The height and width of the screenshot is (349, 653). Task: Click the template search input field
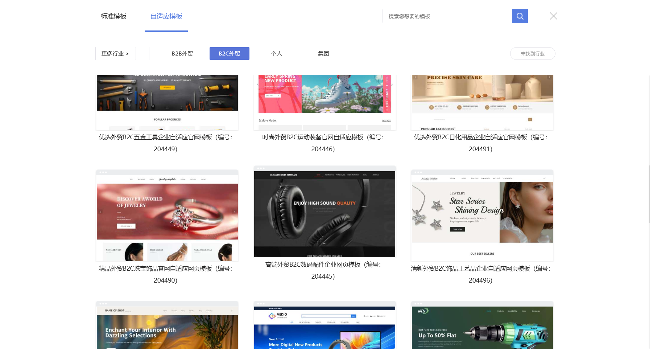447,16
